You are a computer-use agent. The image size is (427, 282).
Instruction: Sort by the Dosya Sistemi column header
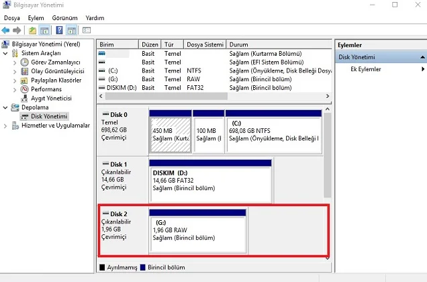tap(205, 44)
